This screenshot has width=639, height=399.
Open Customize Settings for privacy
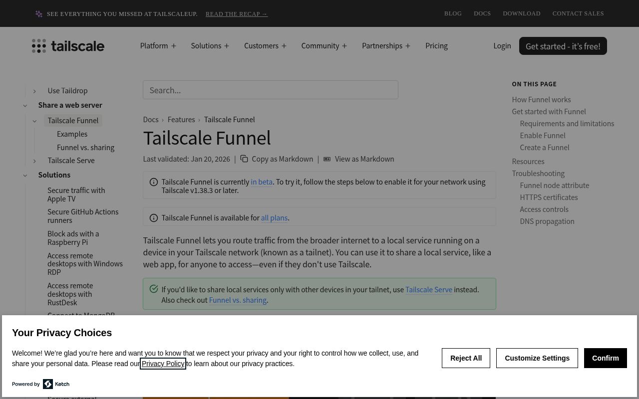(537, 358)
